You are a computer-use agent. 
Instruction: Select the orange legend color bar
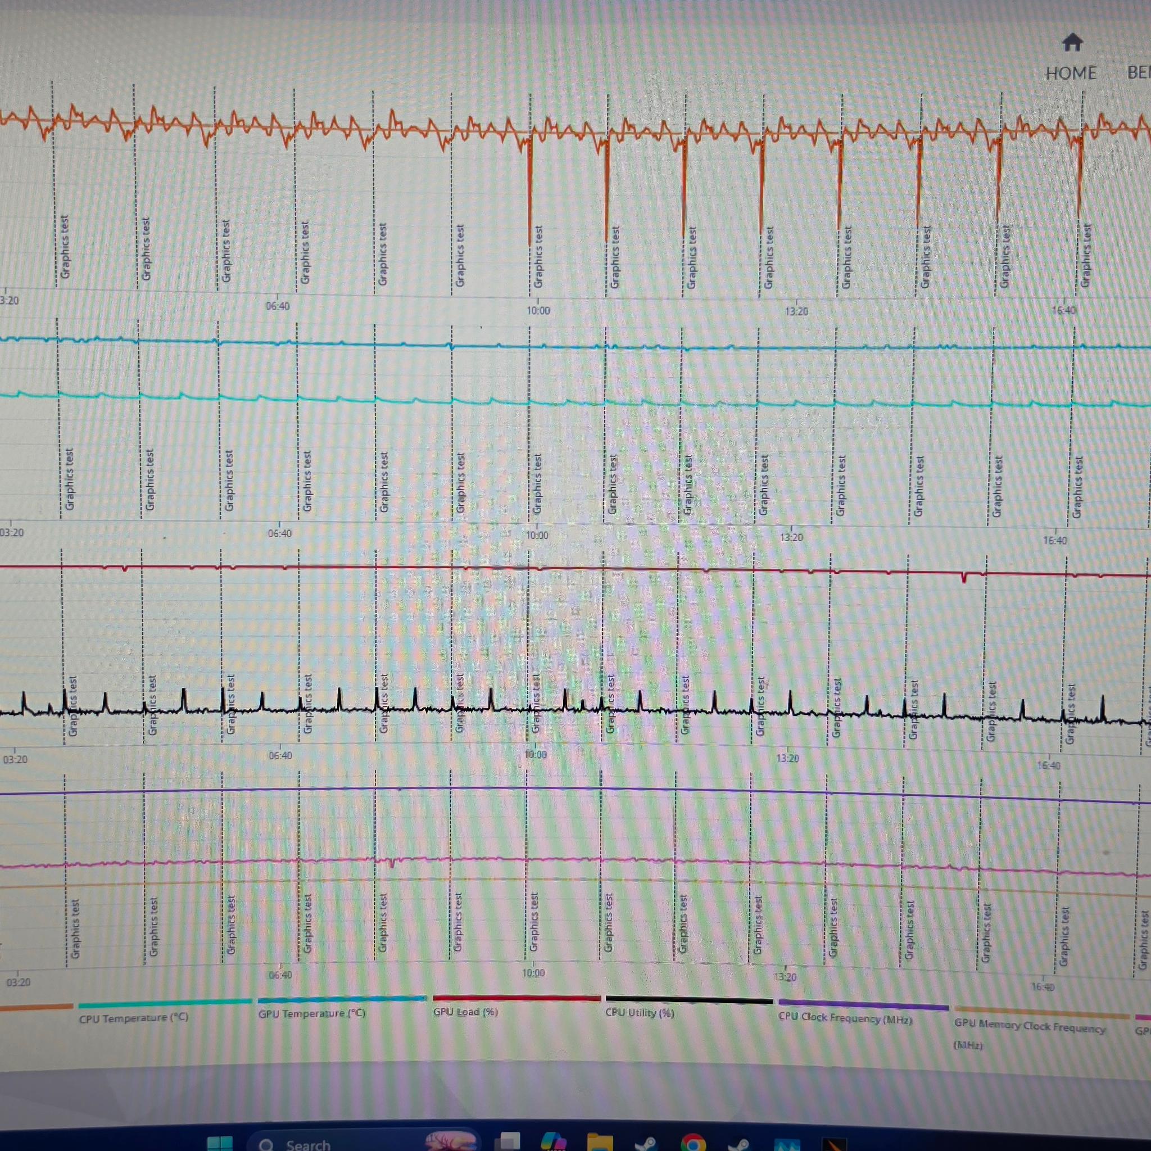point(36,1007)
